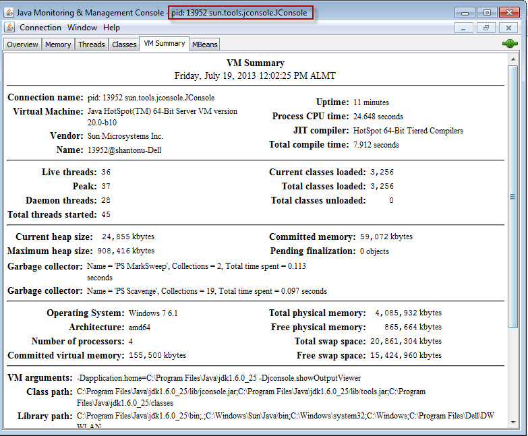Screen dimensions: 528x436
Task: Click the Class path jconsole.jar value
Action: tap(251, 398)
